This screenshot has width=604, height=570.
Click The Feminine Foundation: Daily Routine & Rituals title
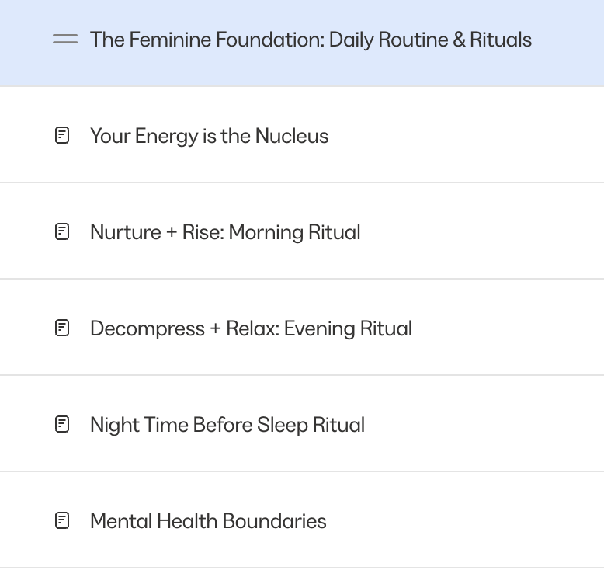311,40
